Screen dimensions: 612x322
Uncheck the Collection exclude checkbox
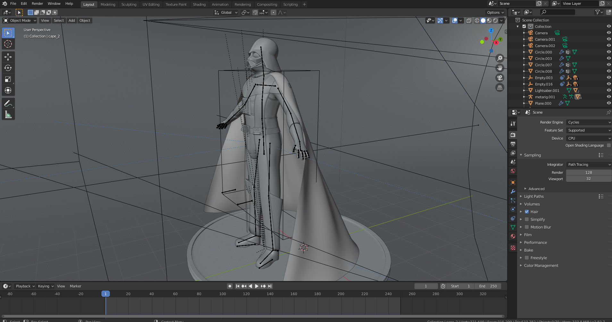point(524,26)
